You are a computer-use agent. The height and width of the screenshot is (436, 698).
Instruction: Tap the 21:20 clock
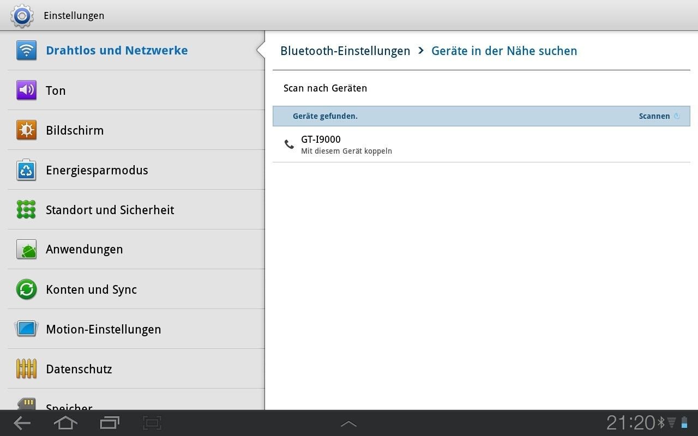pyautogui.click(x=630, y=422)
